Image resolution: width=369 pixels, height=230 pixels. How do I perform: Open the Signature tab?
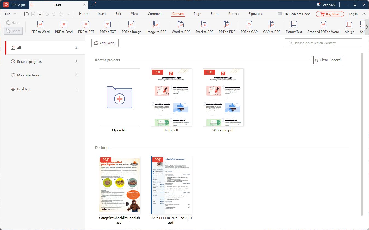256,14
